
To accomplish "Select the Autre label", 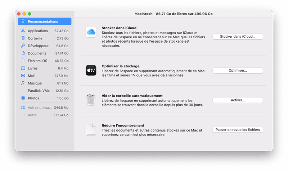I will coord(32,115).
